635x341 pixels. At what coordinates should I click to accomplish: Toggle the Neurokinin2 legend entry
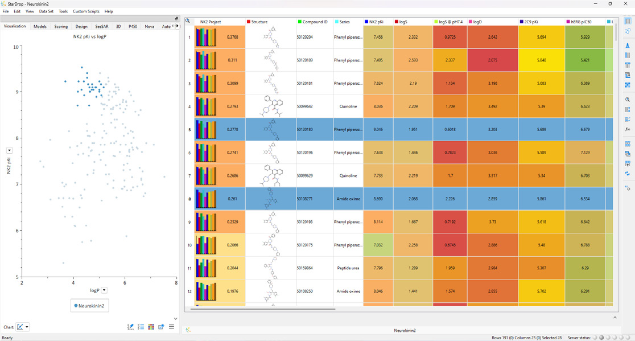click(90, 306)
